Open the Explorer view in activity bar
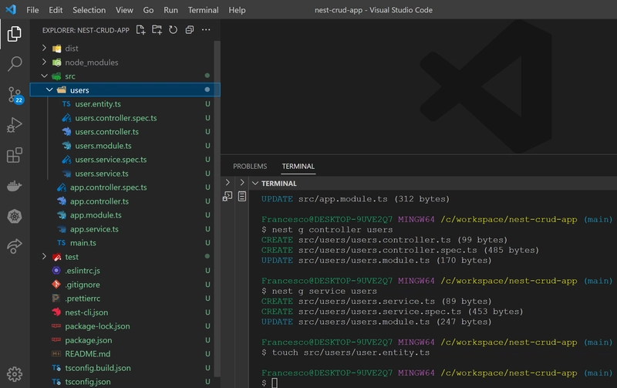Image resolution: width=617 pixels, height=388 pixels. pyautogui.click(x=15, y=34)
